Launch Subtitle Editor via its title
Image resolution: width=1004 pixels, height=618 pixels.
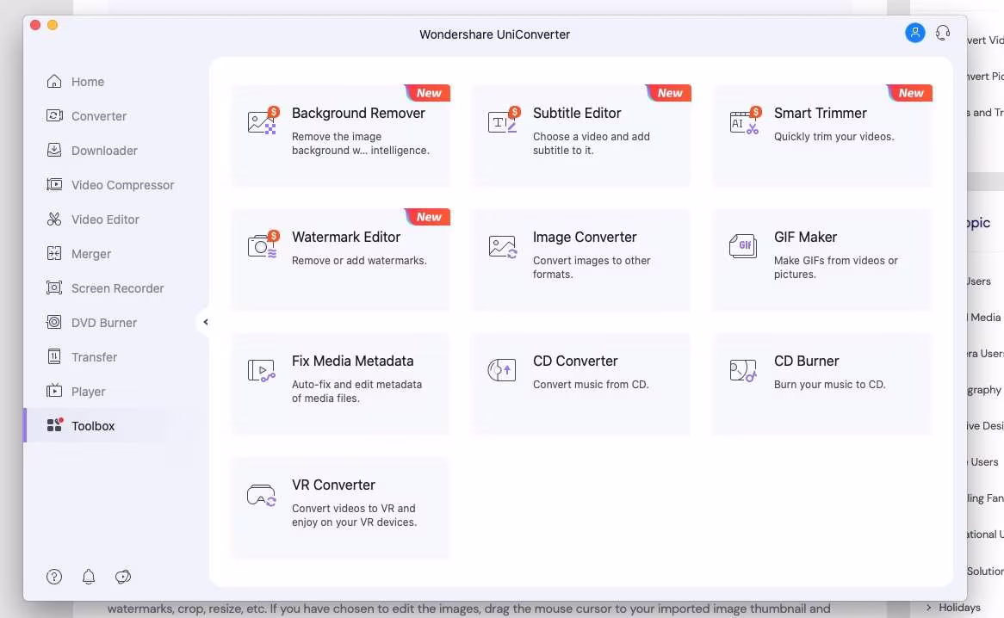tap(577, 113)
